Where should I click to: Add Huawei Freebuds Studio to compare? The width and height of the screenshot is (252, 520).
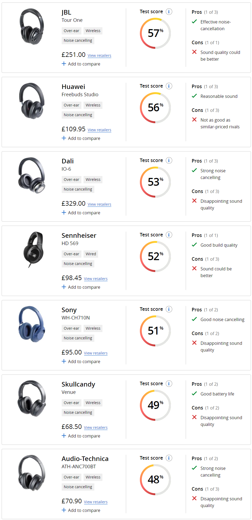[x=81, y=138]
